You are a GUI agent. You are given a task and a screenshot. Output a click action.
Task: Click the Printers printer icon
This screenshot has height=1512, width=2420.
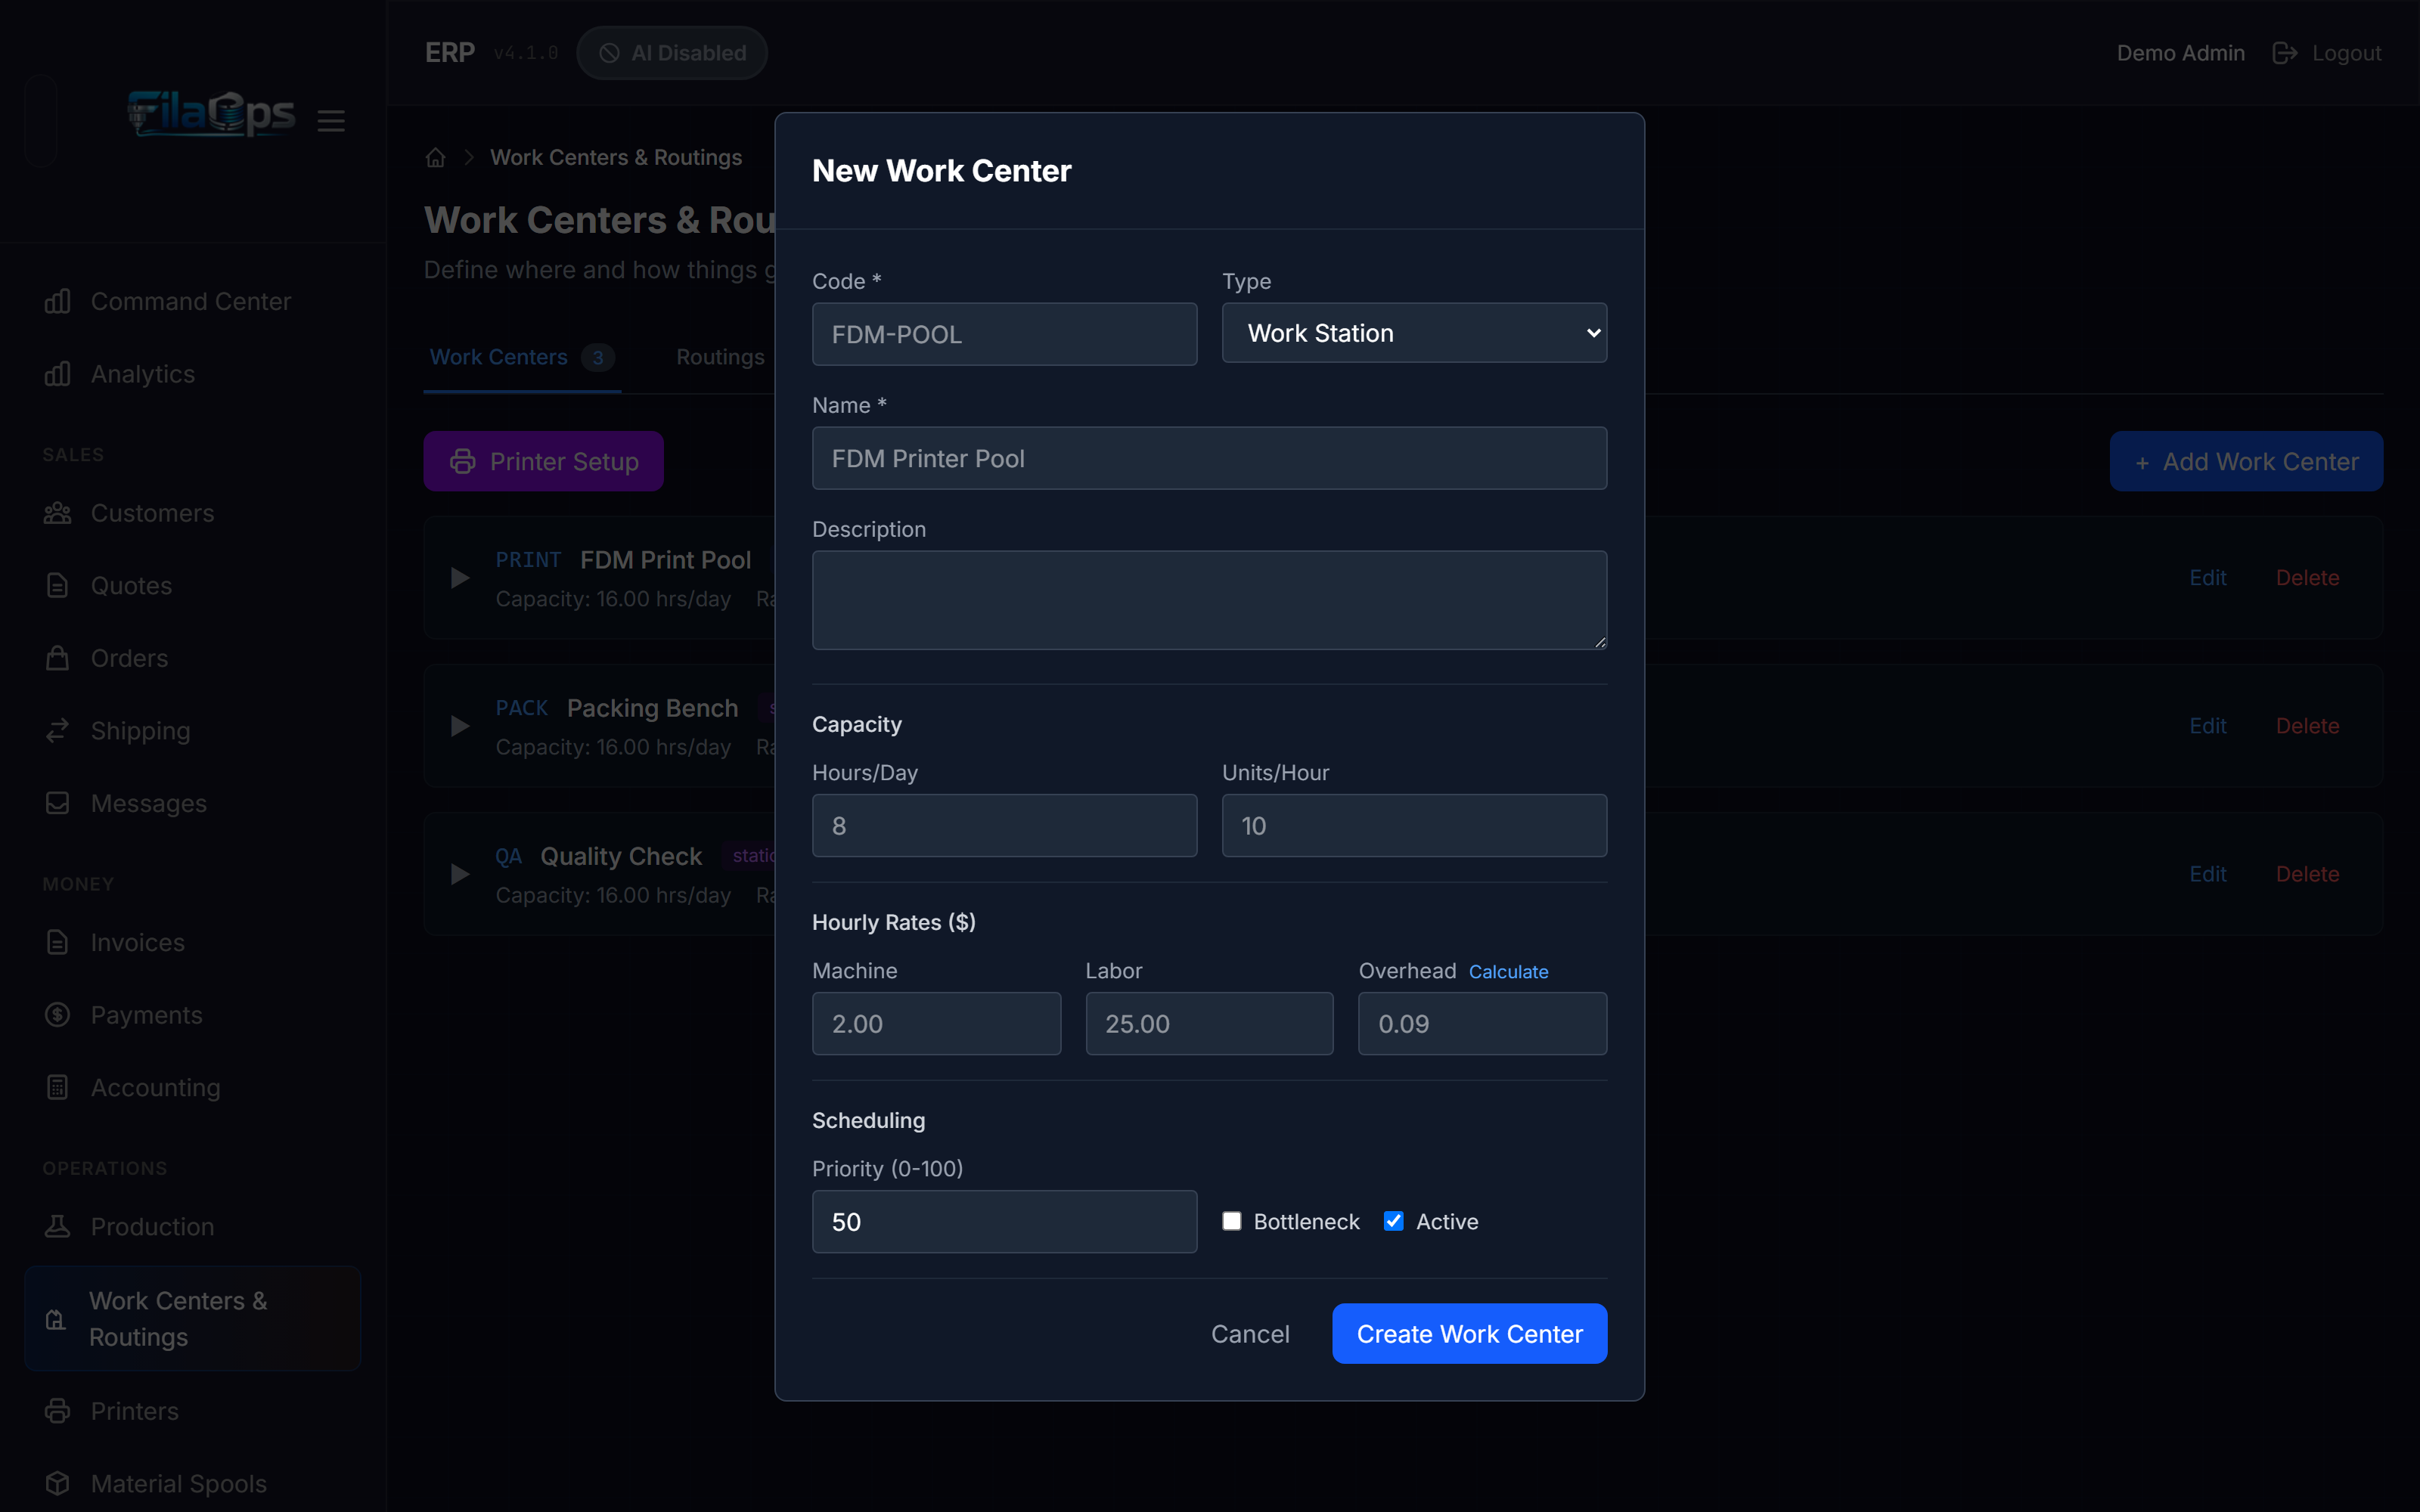(x=58, y=1410)
